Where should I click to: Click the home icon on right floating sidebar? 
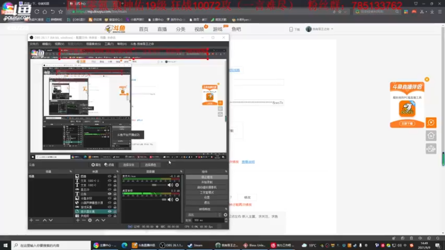[x=431, y=136]
